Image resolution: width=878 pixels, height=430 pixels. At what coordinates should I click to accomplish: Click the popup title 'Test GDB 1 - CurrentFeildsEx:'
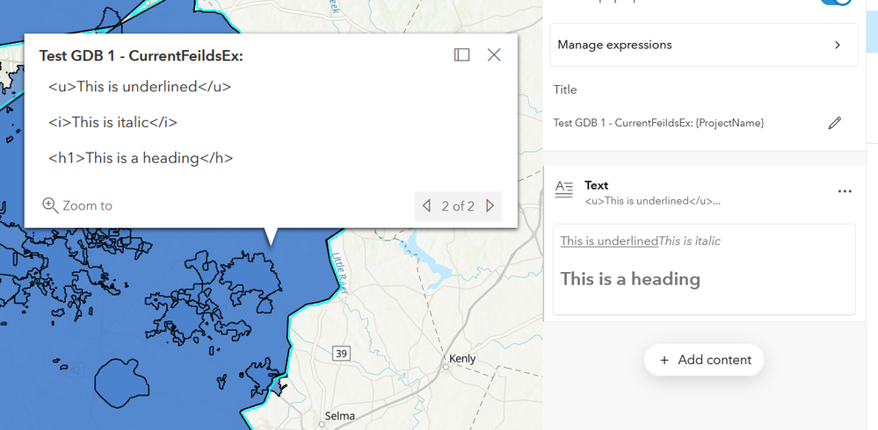(x=141, y=55)
